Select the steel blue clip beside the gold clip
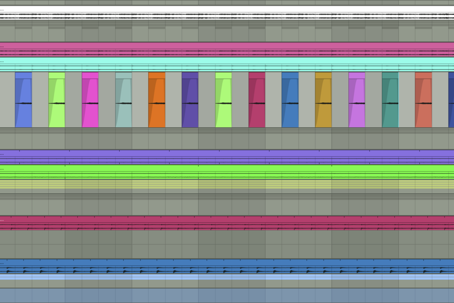Viewport: 454px width, 303px height. click(290, 100)
